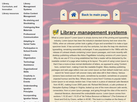Go to next page with right arrow
This screenshot has height=102, width=137.
[116, 15]
